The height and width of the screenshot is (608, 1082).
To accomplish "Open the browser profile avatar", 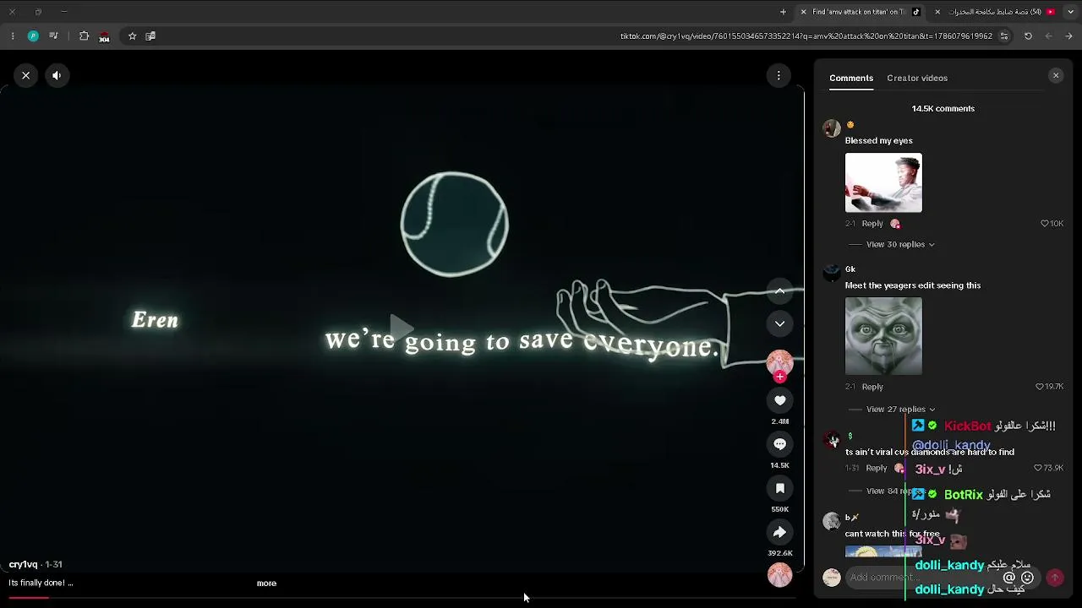I will point(33,36).
